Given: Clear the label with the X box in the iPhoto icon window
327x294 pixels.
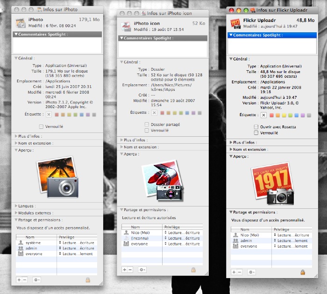Looking at the screenshot, I should click(x=154, y=113).
